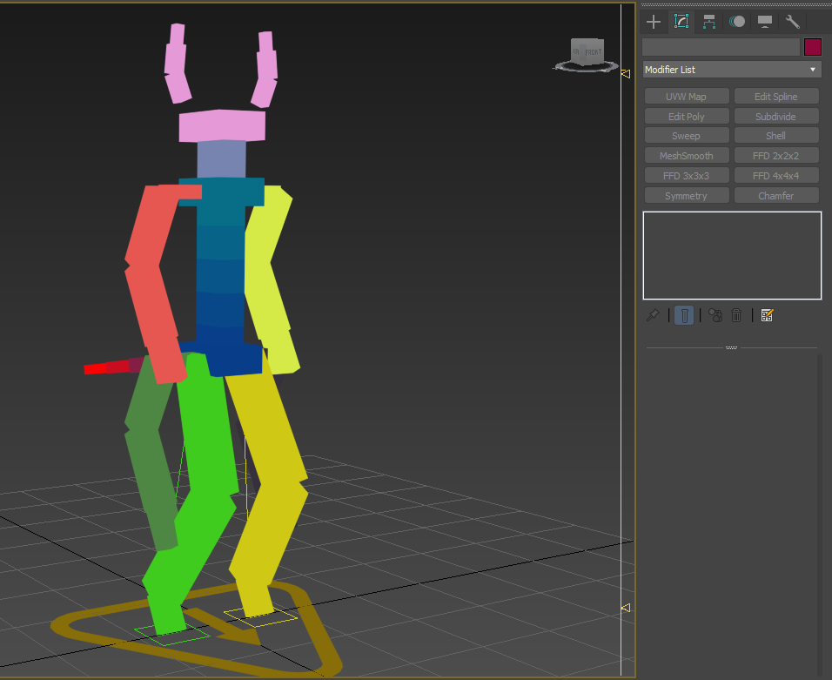Expand the Modifier List dropdown
This screenshot has width=832, height=680.
[732, 70]
